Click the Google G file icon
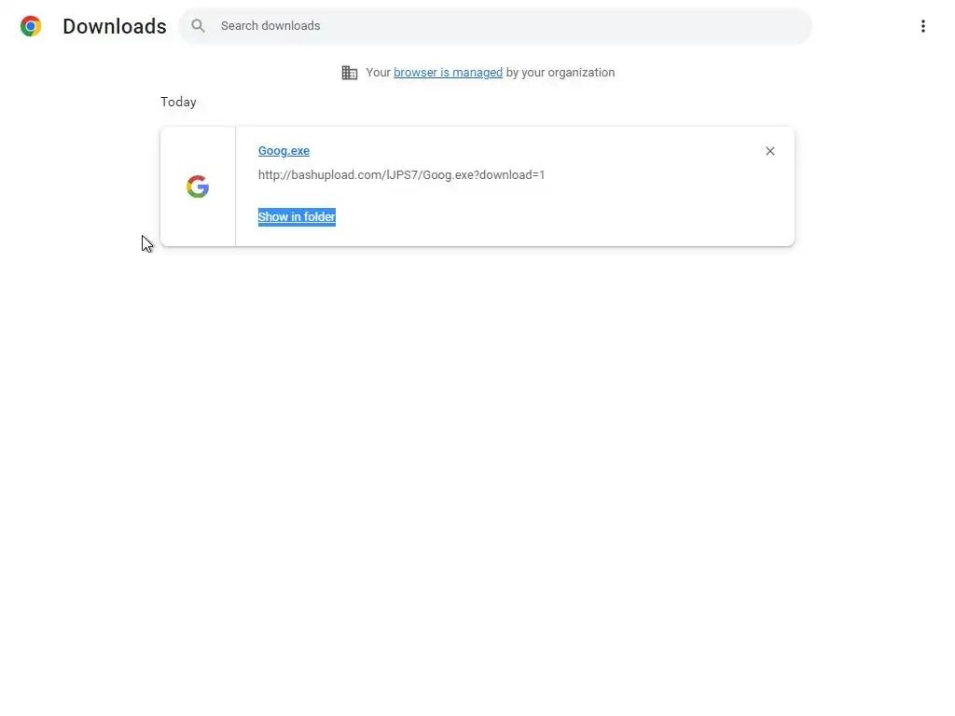This screenshot has height=716, width=955. 198,186
